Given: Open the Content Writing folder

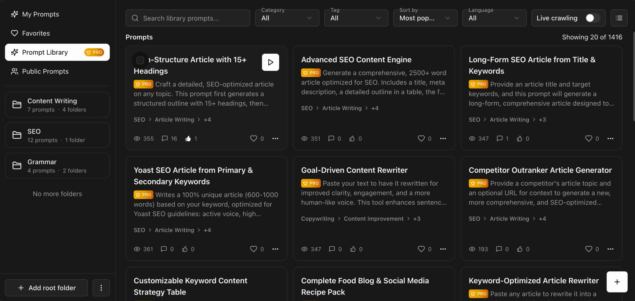Looking at the screenshot, I should 57,105.
